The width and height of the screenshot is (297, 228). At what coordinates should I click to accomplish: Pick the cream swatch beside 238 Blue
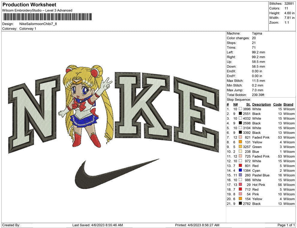240,151
